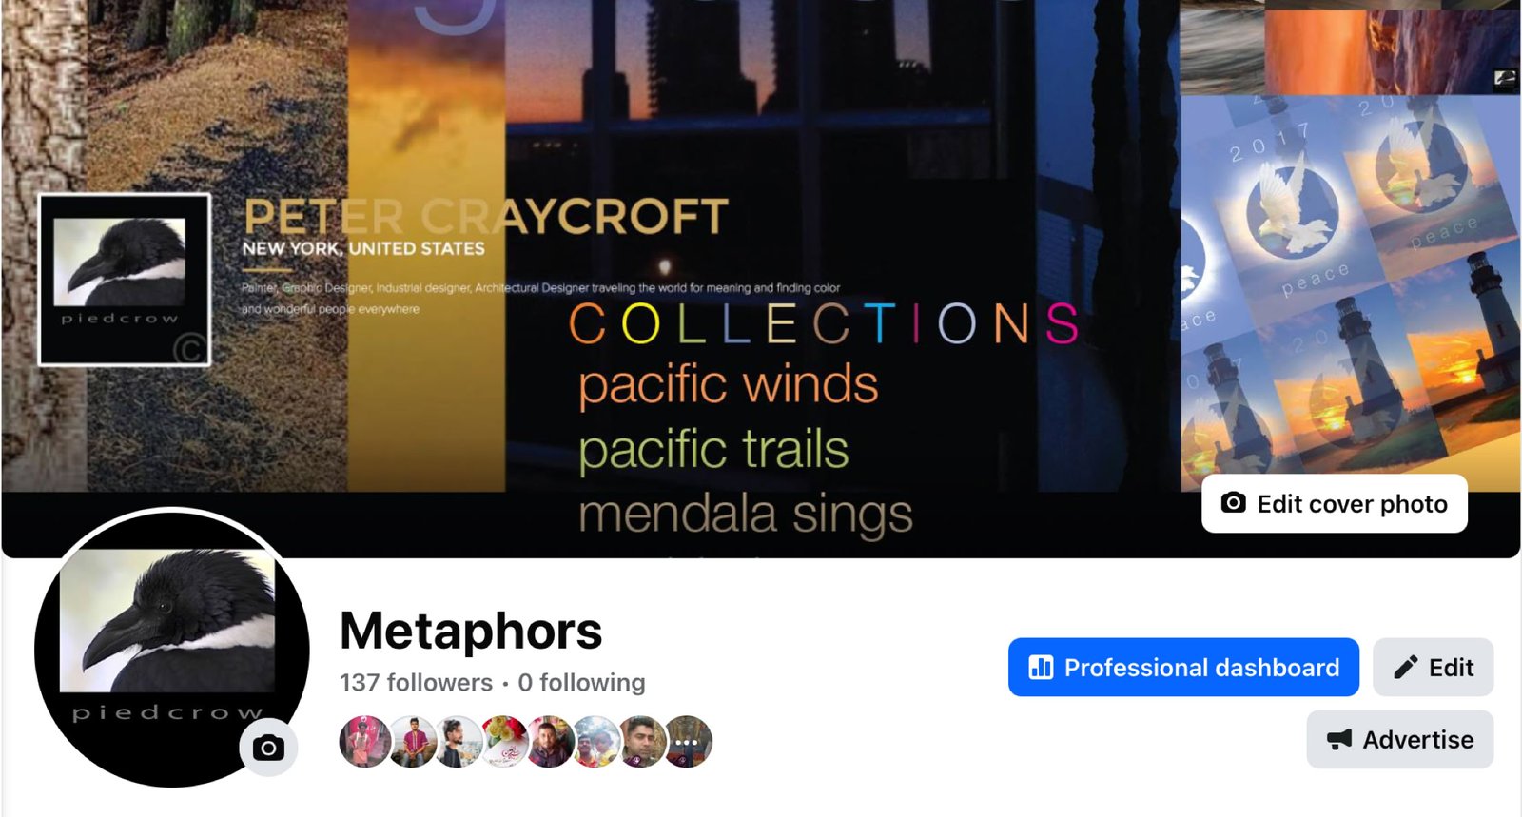Open Edit cover photo

(x=1334, y=504)
